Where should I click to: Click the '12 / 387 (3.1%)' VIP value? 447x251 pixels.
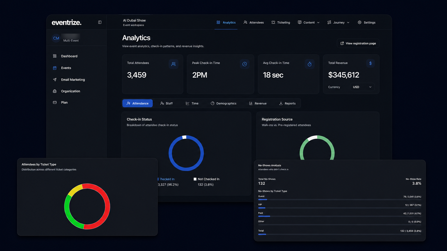coord(413,205)
